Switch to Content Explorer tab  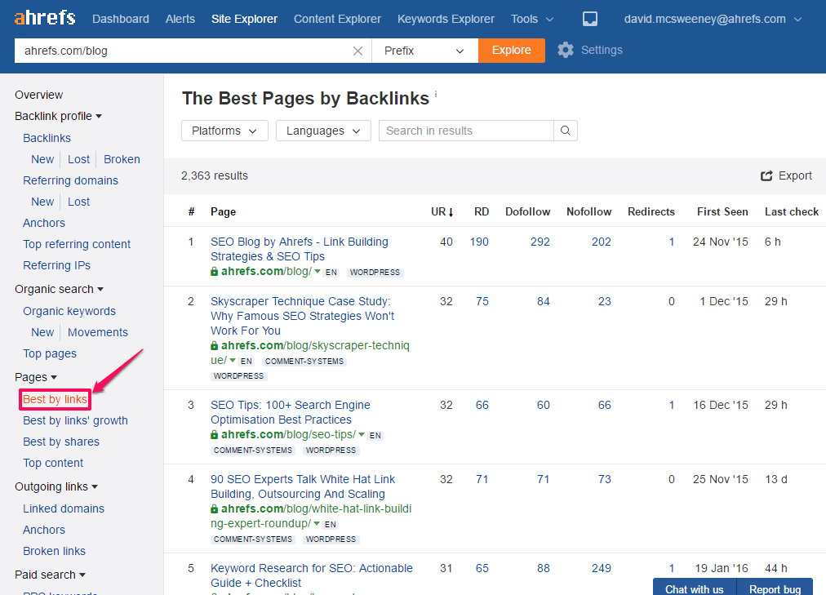(337, 19)
